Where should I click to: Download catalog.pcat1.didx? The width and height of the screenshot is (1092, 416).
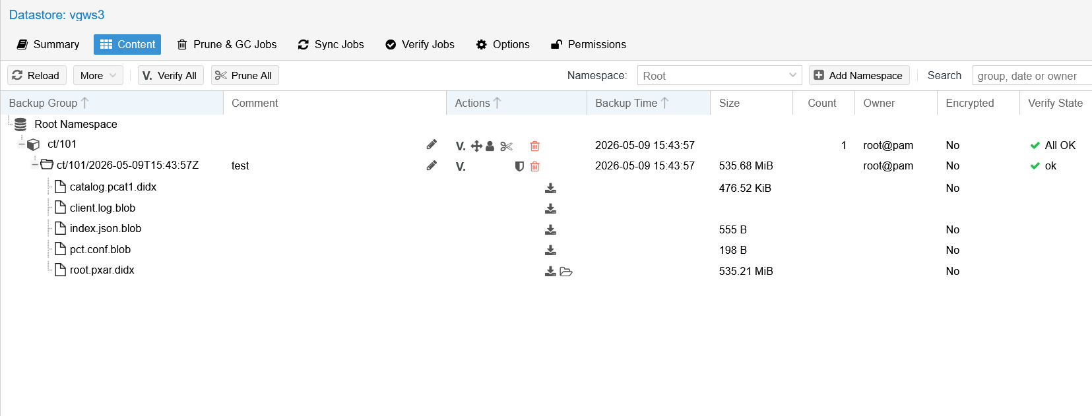click(550, 189)
